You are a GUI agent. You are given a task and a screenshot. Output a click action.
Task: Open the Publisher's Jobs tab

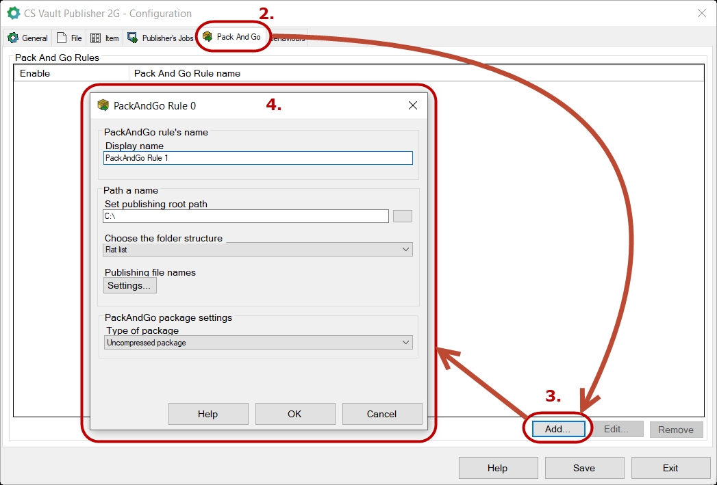[x=160, y=38]
